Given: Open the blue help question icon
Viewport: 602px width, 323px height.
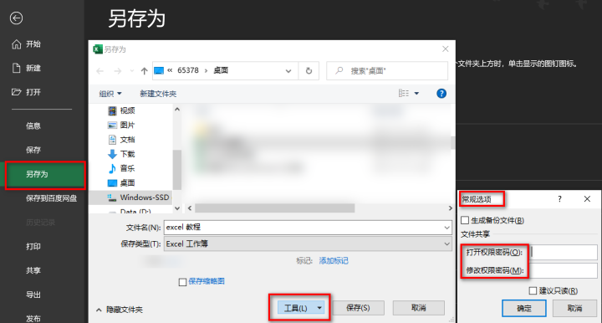Looking at the screenshot, I should tap(441, 94).
